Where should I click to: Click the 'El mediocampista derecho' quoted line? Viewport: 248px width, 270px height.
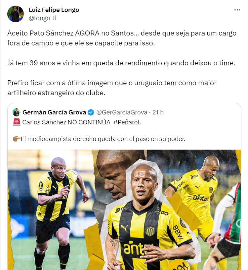coord(103,139)
